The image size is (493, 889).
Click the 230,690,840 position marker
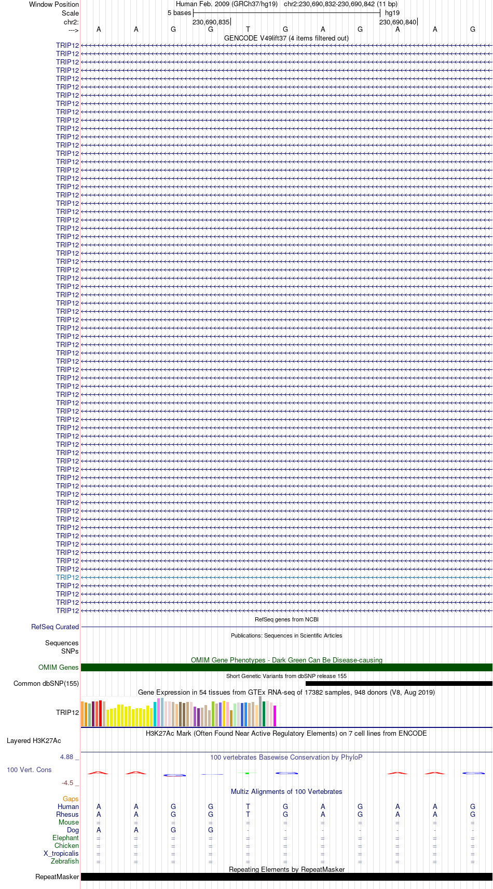[x=398, y=22]
